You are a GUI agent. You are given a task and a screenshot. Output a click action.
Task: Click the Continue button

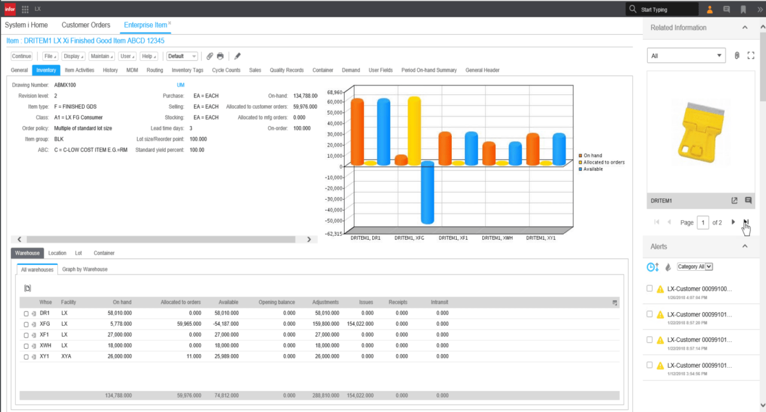coord(22,56)
